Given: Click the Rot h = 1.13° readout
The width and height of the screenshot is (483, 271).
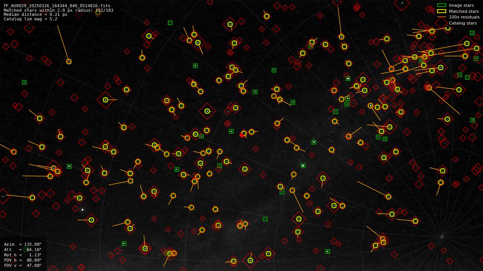Looking at the screenshot, I should 23,255.
